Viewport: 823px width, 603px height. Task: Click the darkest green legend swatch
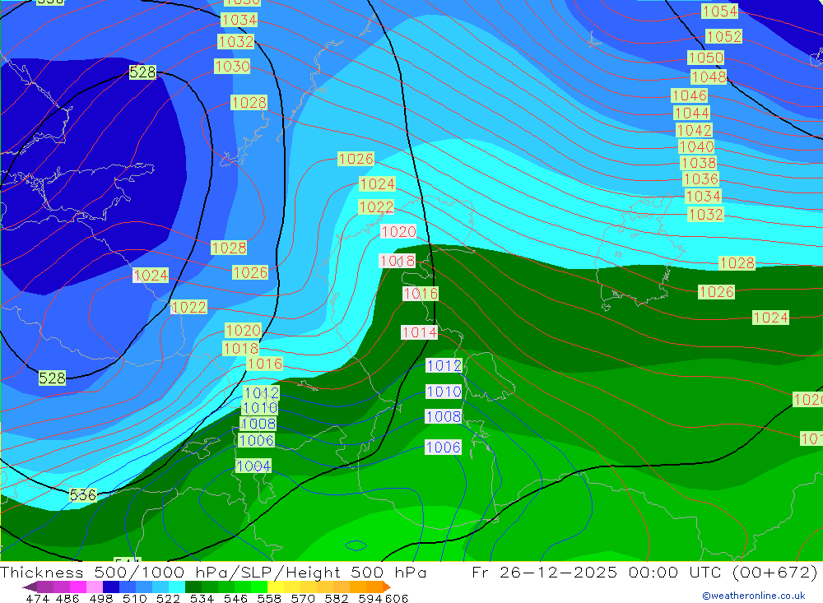(x=193, y=587)
